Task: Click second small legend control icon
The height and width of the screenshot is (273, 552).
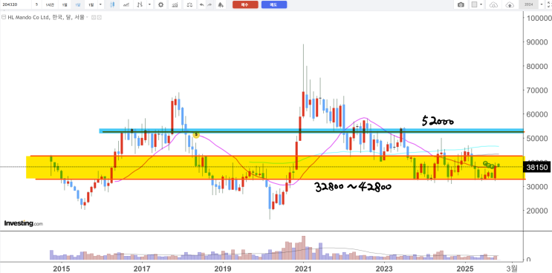Action: point(100,17)
